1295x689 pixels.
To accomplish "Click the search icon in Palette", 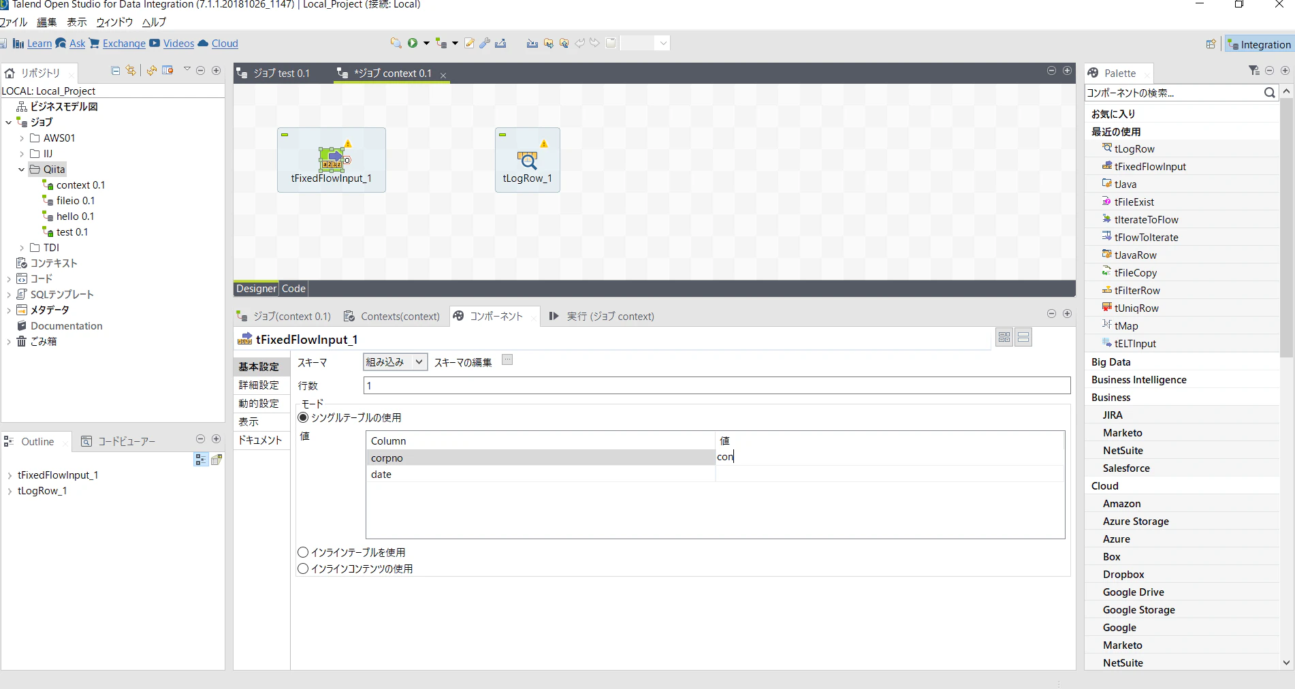I will coord(1269,93).
